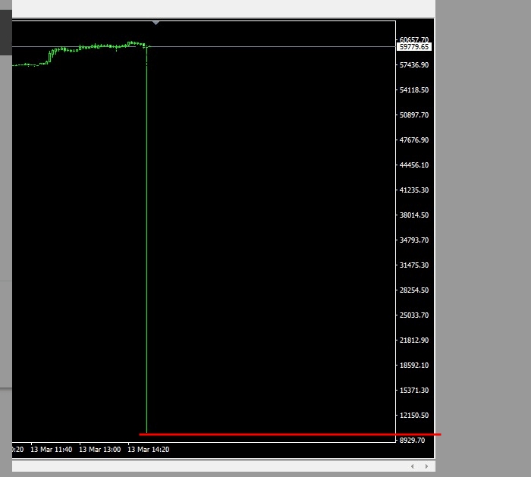Click price level 28254.50 on axis
The image size is (531, 477).
click(x=414, y=290)
